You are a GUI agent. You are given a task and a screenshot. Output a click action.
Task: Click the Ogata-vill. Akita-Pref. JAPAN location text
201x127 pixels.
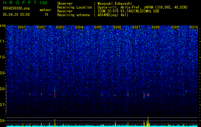coord(143,7)
